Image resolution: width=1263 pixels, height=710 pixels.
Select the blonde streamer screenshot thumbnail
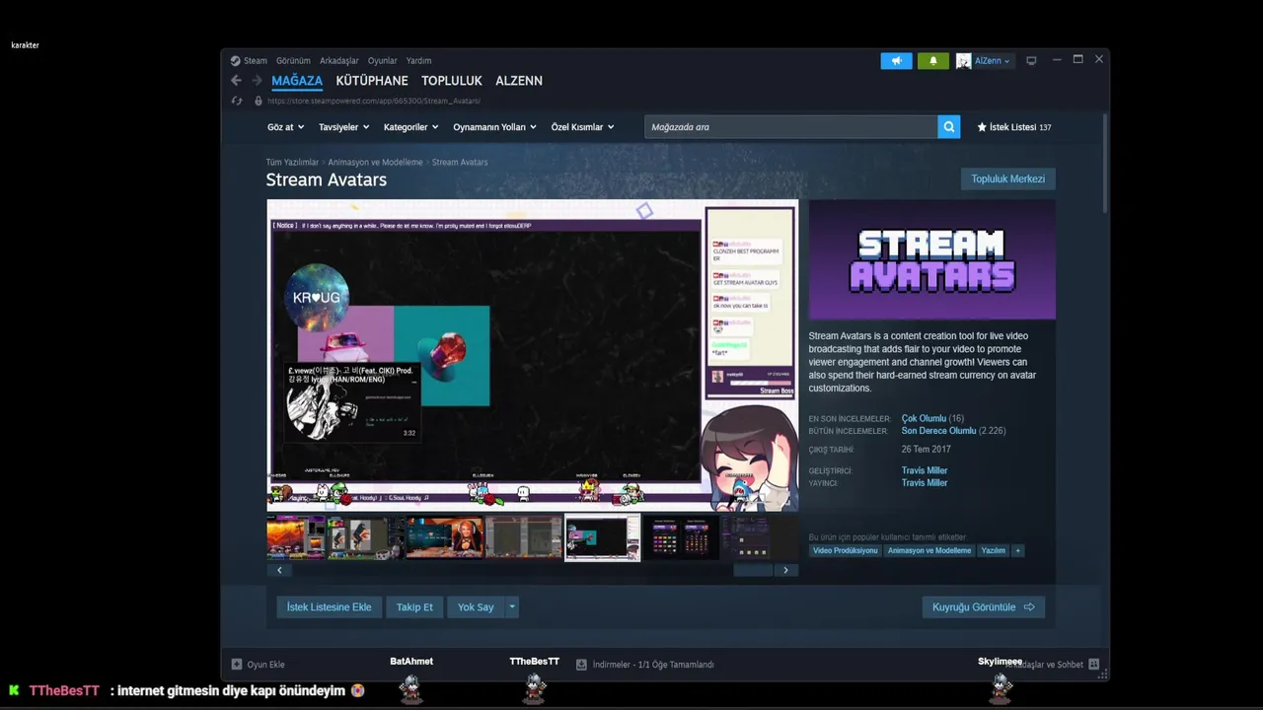[445, 537]
